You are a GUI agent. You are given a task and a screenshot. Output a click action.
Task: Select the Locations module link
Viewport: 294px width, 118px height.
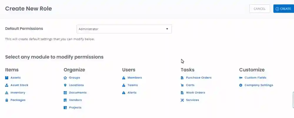click(x=76, y=85)
